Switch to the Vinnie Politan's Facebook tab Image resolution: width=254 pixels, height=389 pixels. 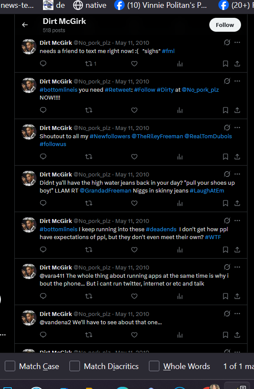pos(161,5)
